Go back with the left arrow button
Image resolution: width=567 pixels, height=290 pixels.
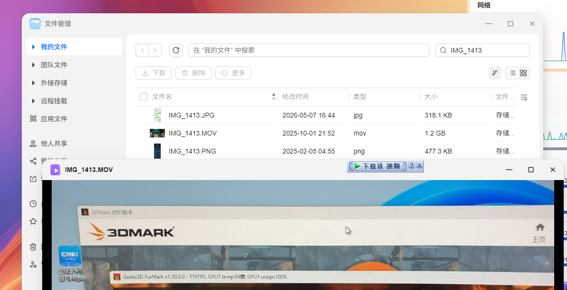142,50
